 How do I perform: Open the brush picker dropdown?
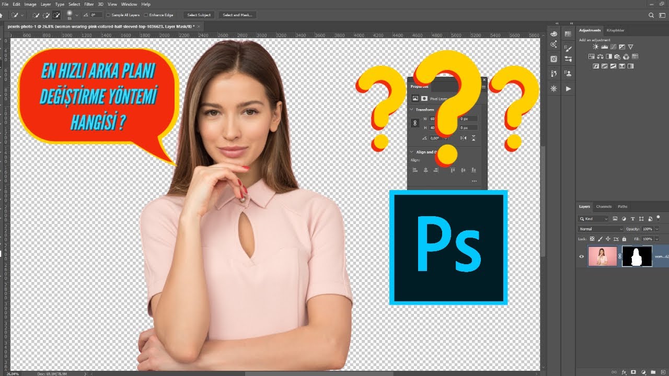[x=76, y=15]
